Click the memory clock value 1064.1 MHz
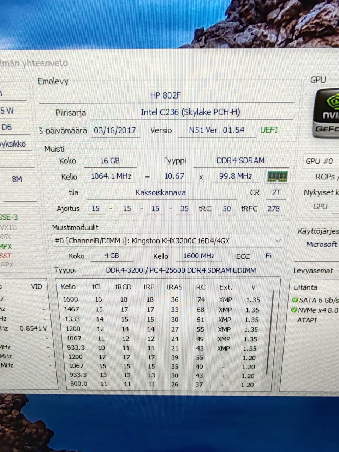The height and width of the screenshot is (452, 339). [x=111, y=176]
